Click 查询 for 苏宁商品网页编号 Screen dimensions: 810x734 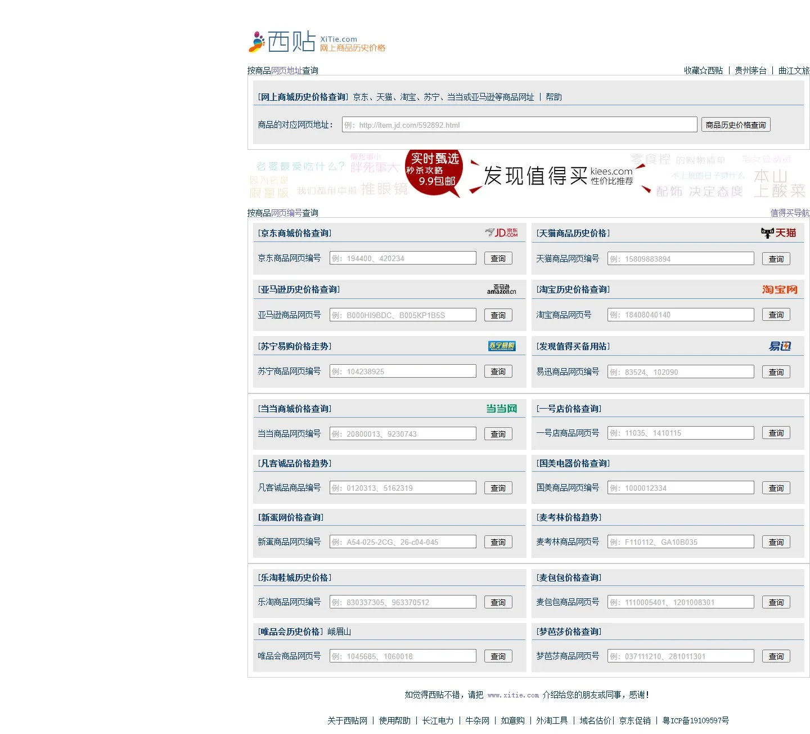[x=498, y=372]
